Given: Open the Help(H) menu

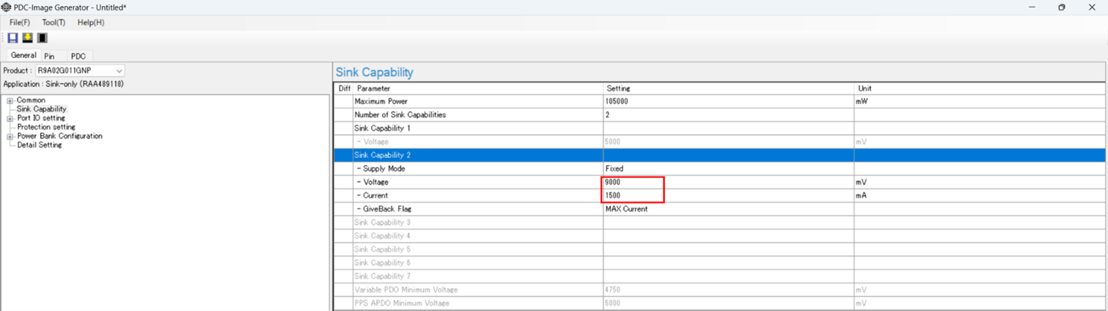Looking at the screenshot, I should tap(91, 23).
